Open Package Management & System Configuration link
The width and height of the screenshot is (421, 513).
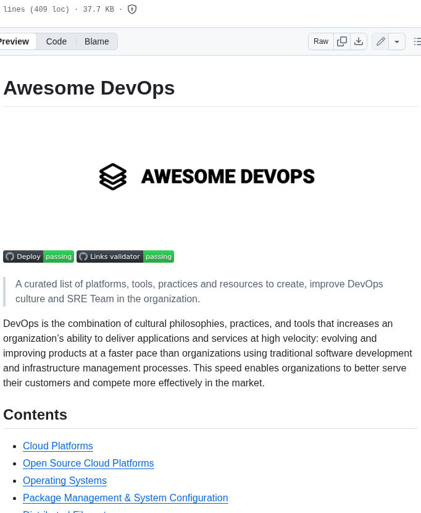pos(125,498)
